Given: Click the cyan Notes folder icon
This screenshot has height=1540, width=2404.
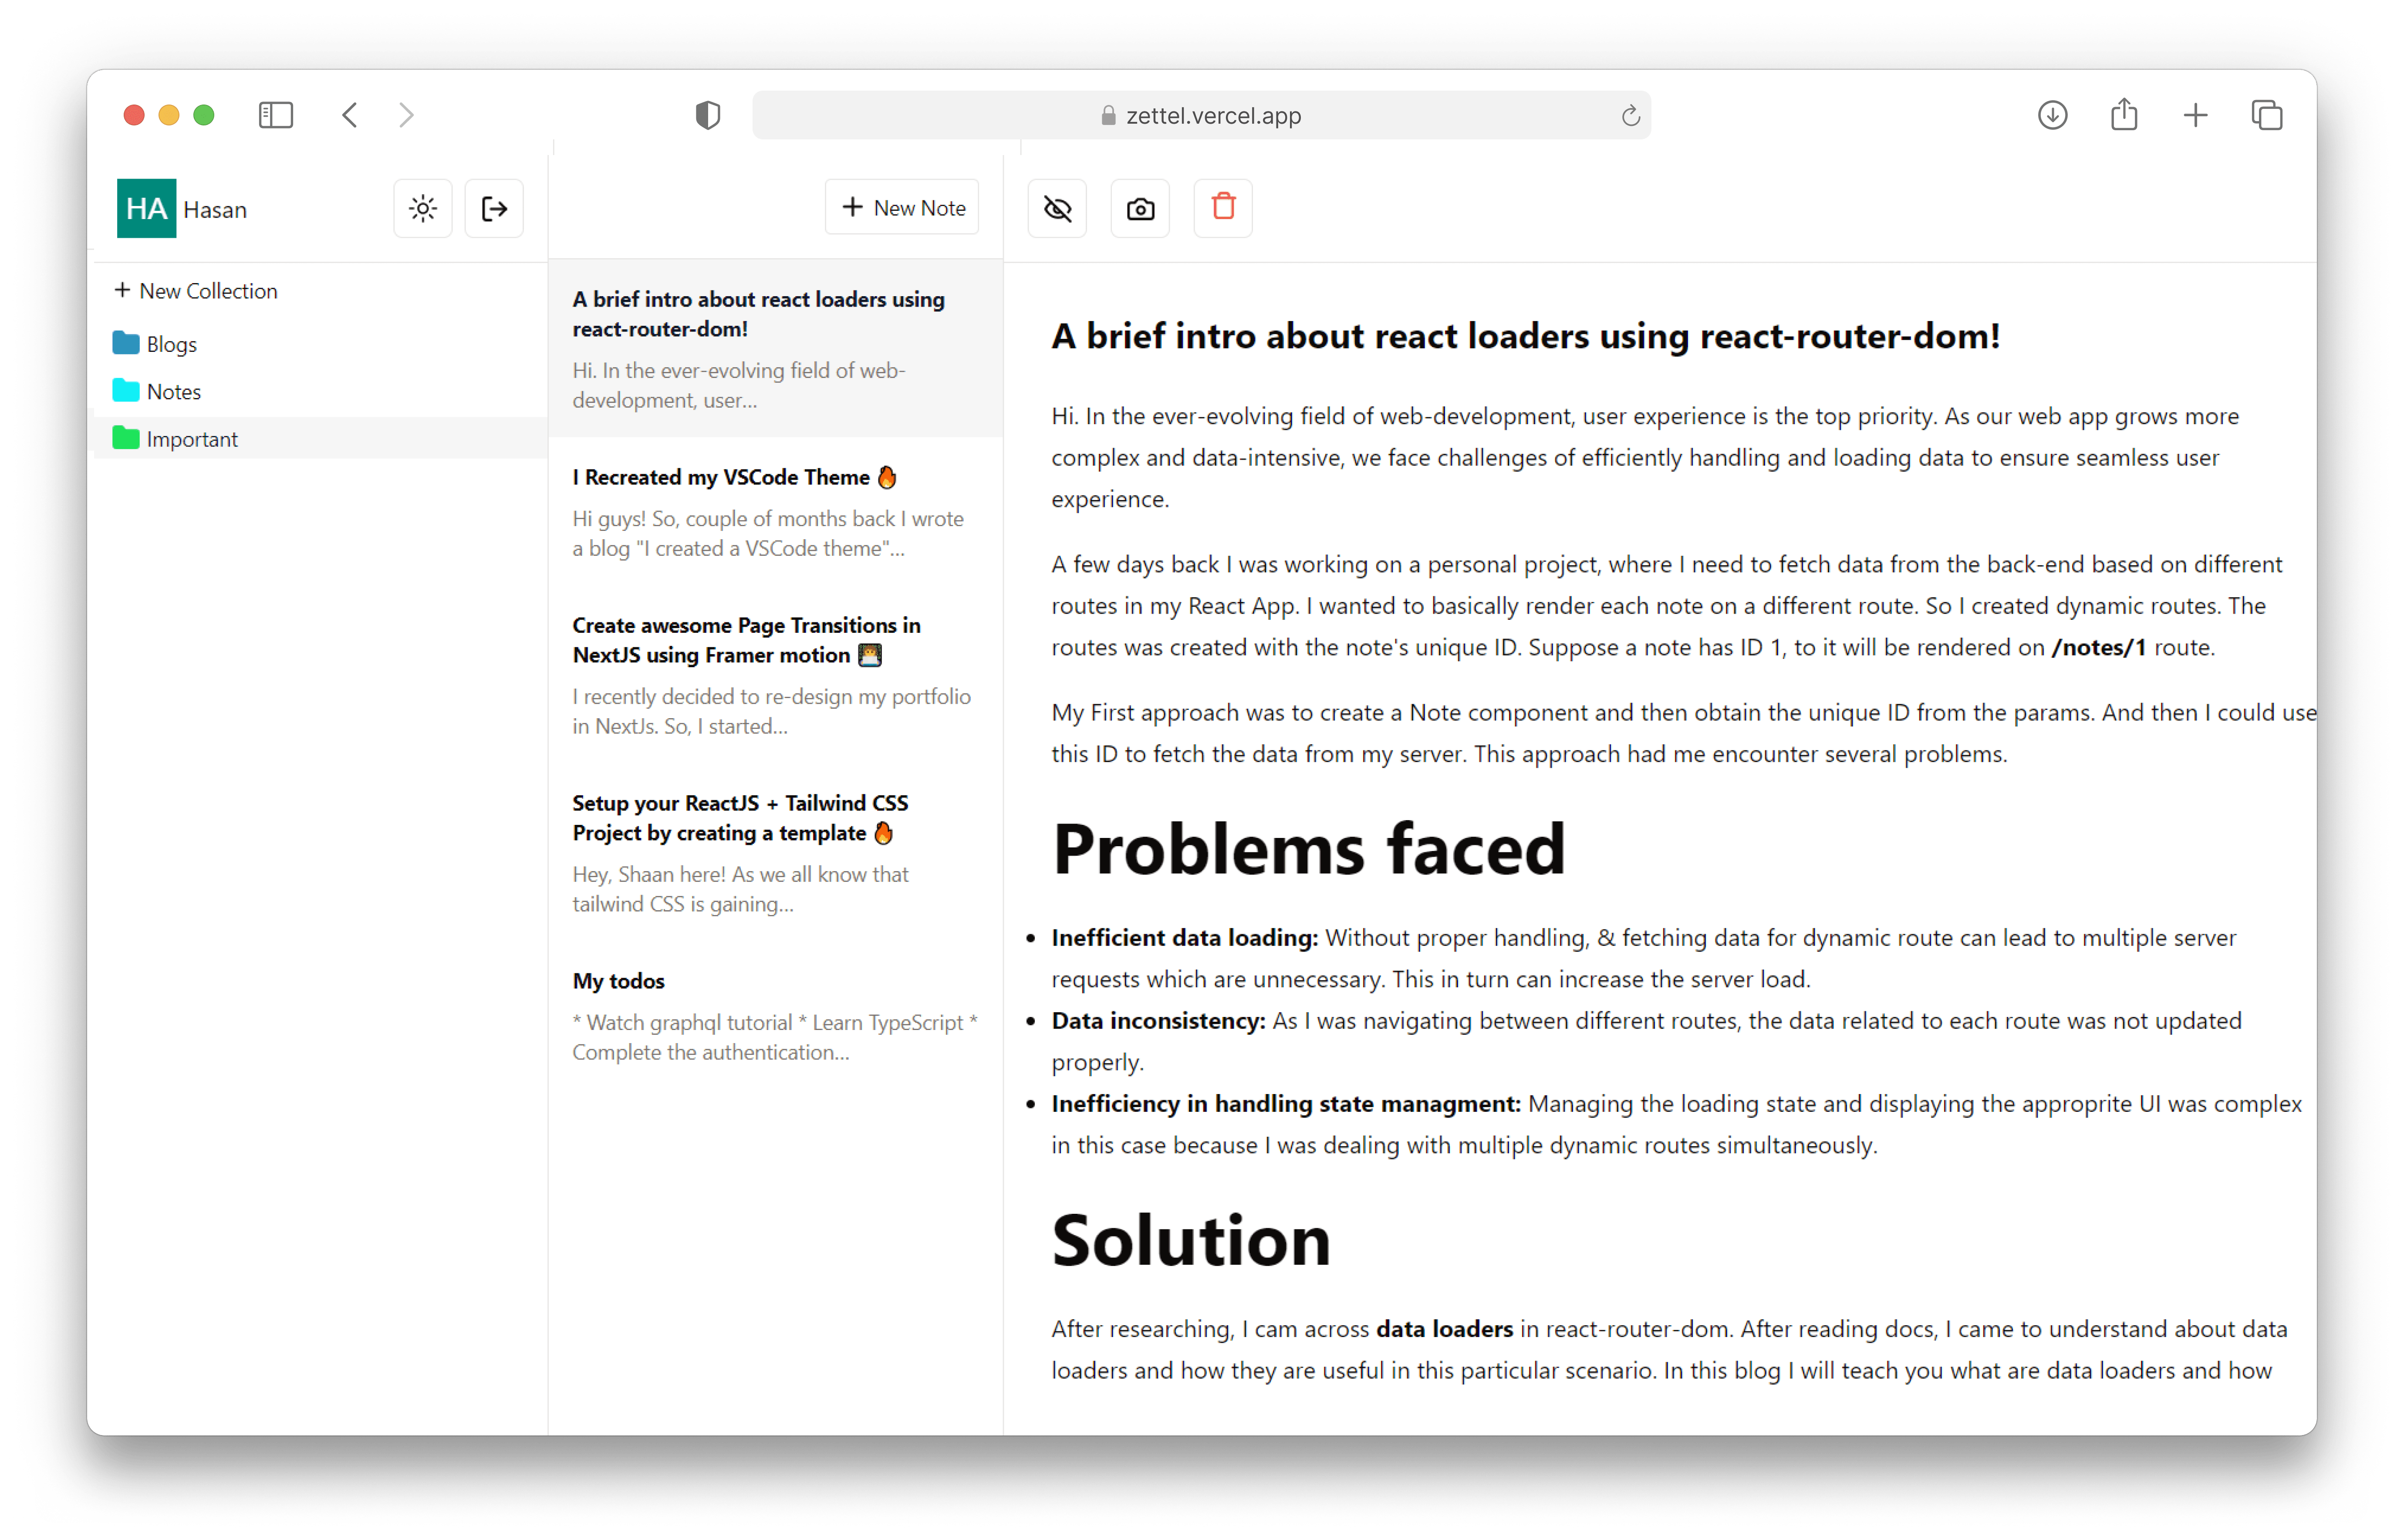Looking at the screenshot, I should pos(126,390).
